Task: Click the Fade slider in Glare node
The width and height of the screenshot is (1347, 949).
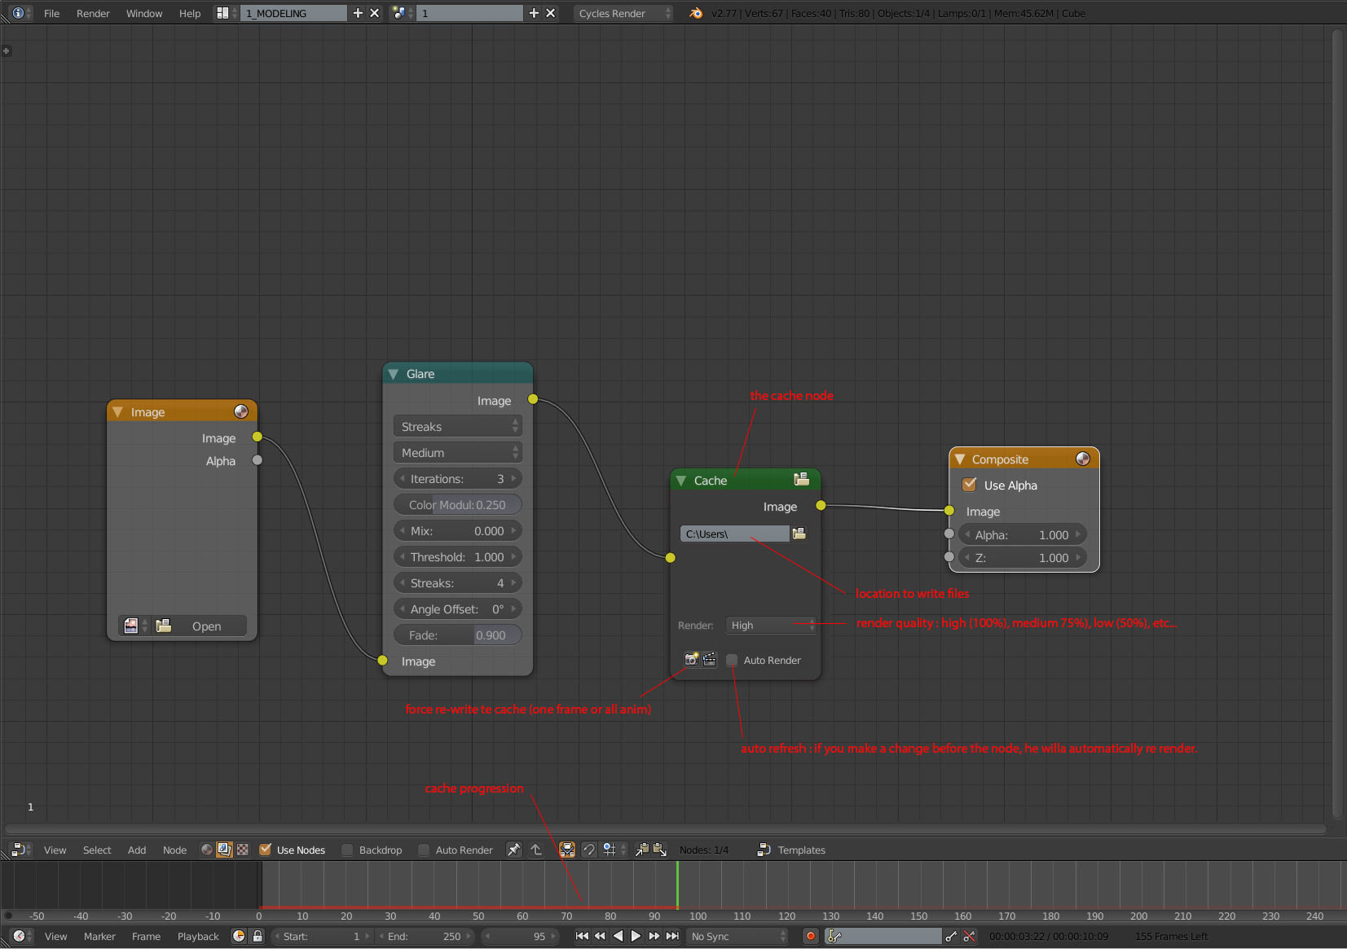Action: pyautogui.click(x=458, y=635)
